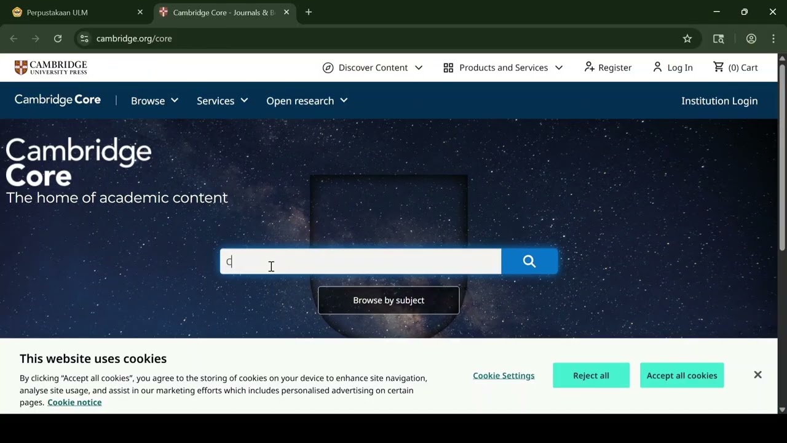
Task: Open the Open research menu
Action: (307, 100)
